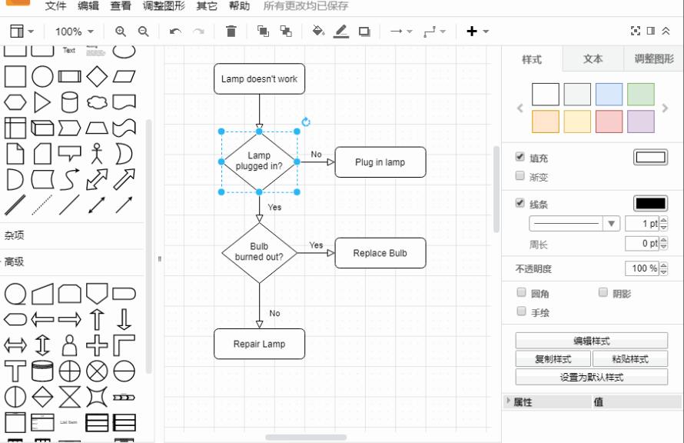
Task: Uncheck the 线条 line checkbox
Action: tap(520, 203)
